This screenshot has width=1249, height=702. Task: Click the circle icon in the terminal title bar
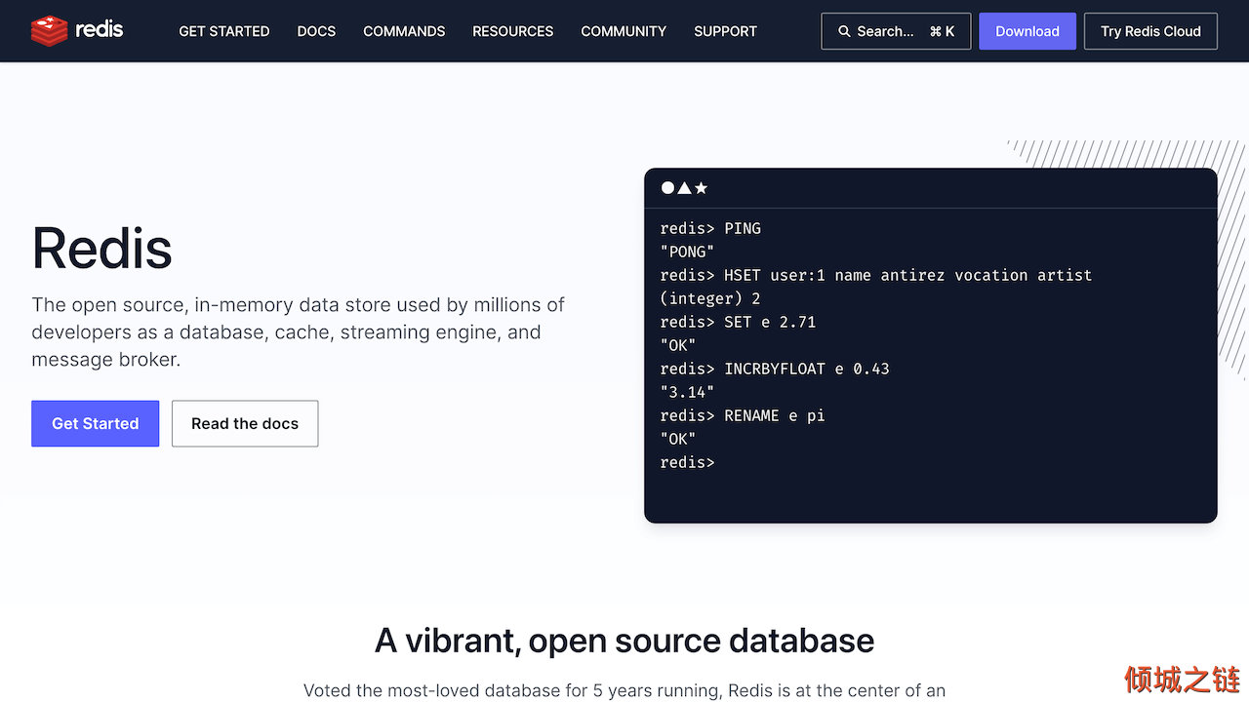[x=667, y=188]
